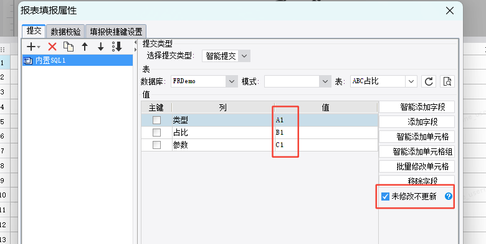
Task: Click the 主键 column header
Action: point(156,107)
